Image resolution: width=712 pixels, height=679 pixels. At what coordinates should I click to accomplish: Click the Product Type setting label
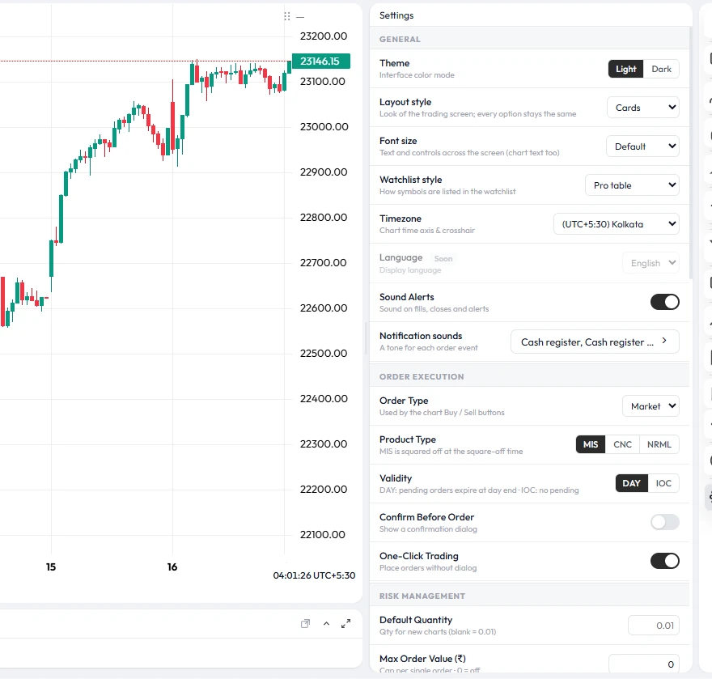[408, 439]
